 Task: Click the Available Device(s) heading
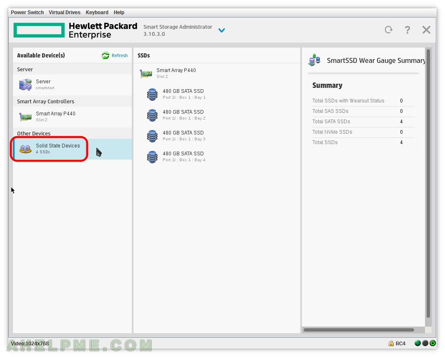click(x=41, y=55)
